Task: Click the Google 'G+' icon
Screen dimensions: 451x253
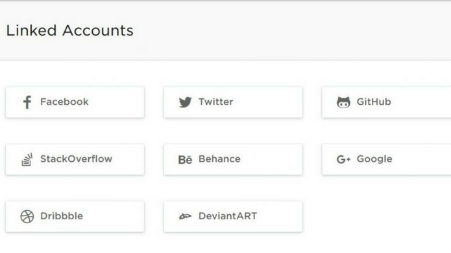Action: (x=343, y=159)
